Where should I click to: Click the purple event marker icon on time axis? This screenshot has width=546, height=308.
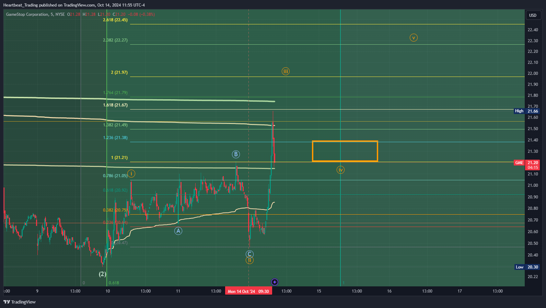(x=275, y=282)
